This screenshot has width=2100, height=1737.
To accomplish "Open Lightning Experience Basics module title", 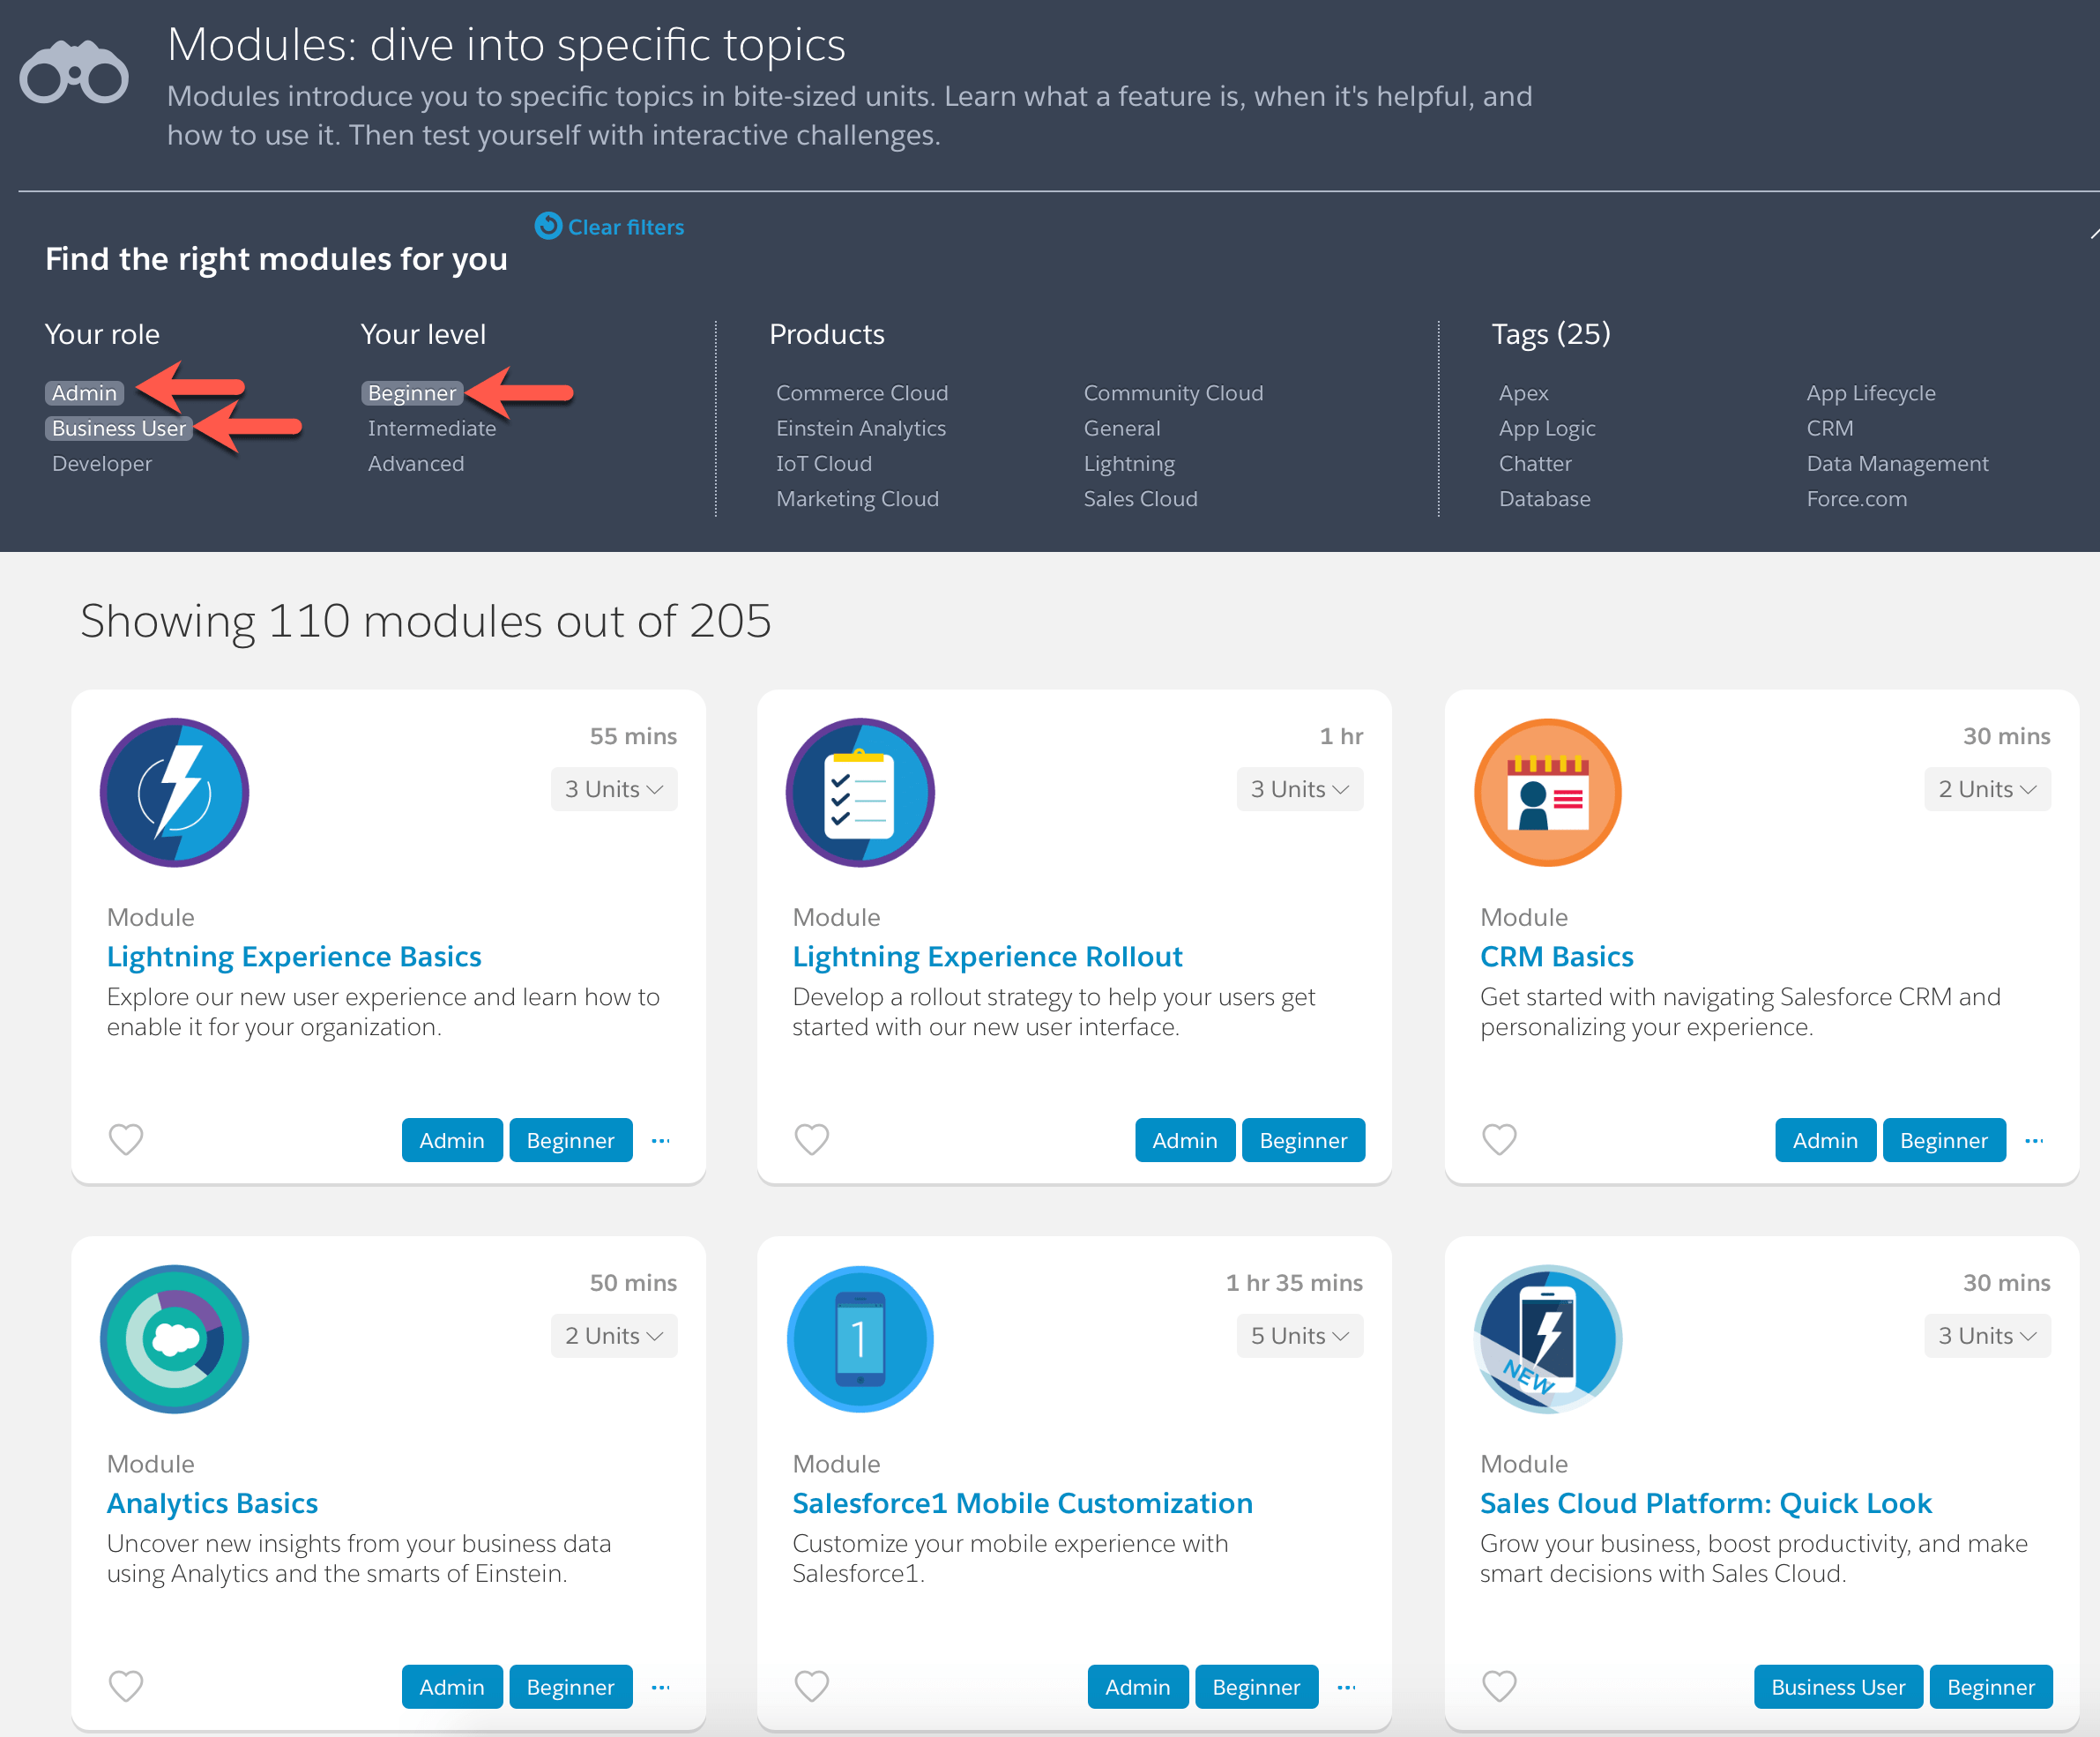I will 294,956.
